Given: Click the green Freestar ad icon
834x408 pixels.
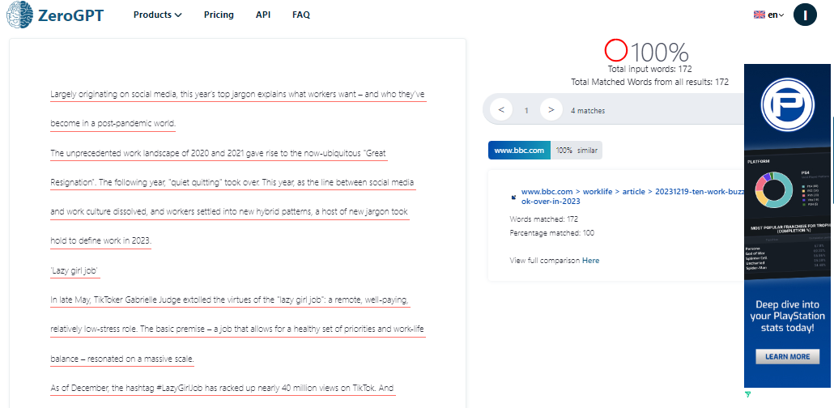Looking at the screenshot, I should (748, 394).
